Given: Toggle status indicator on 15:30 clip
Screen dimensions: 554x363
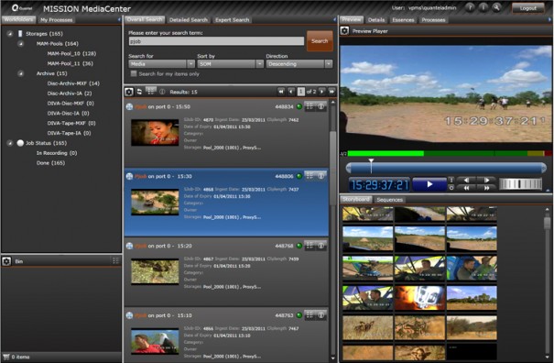Looking at the screenshot, I should 299,176.
